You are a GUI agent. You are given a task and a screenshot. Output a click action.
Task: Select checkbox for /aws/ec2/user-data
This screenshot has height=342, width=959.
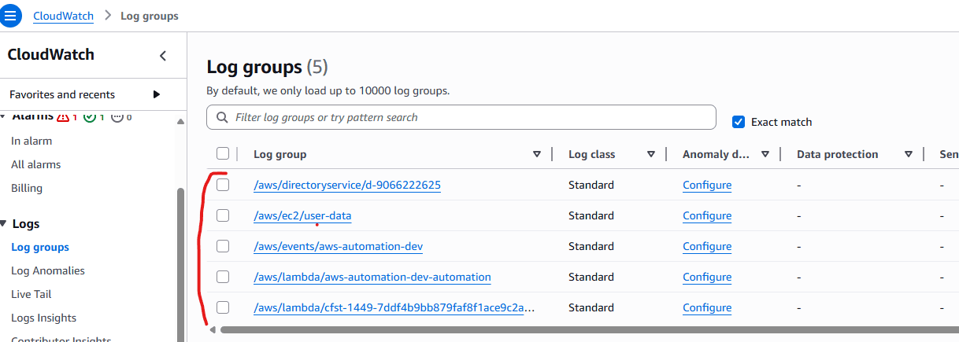223,215
